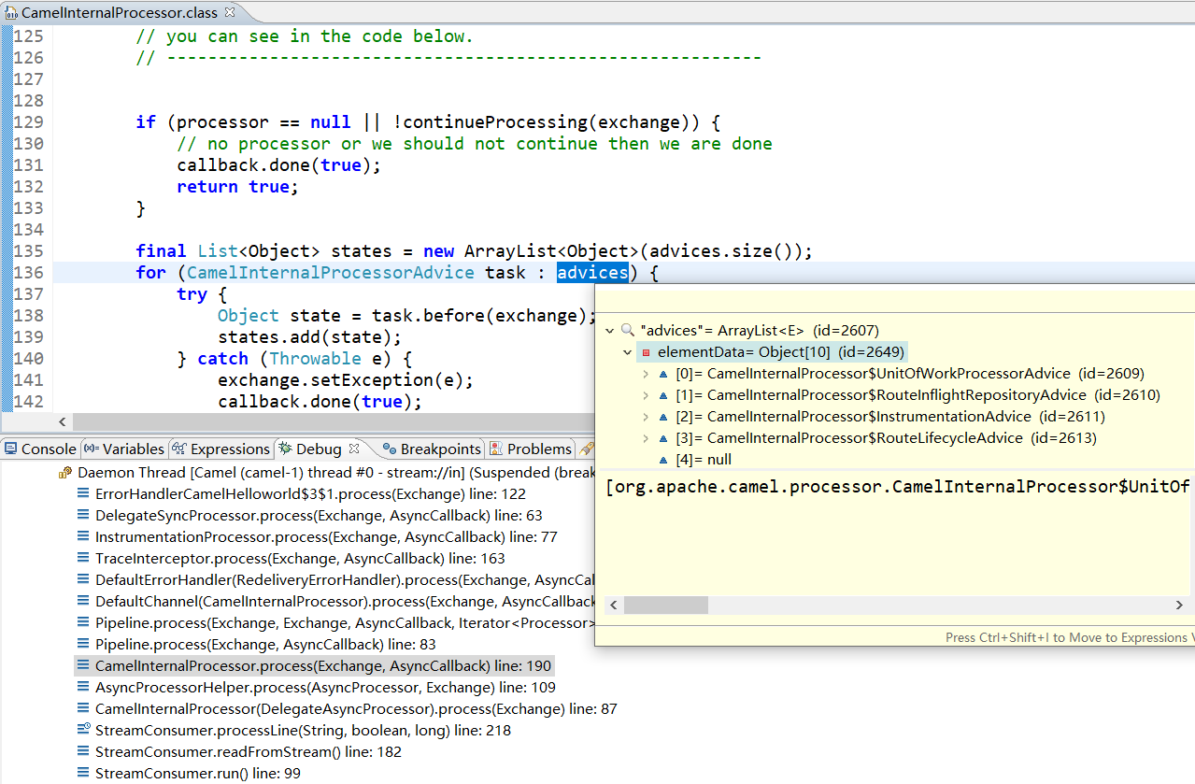Open the Variables view tab
Screen dimensions: 1195x784
coord(124,449)
